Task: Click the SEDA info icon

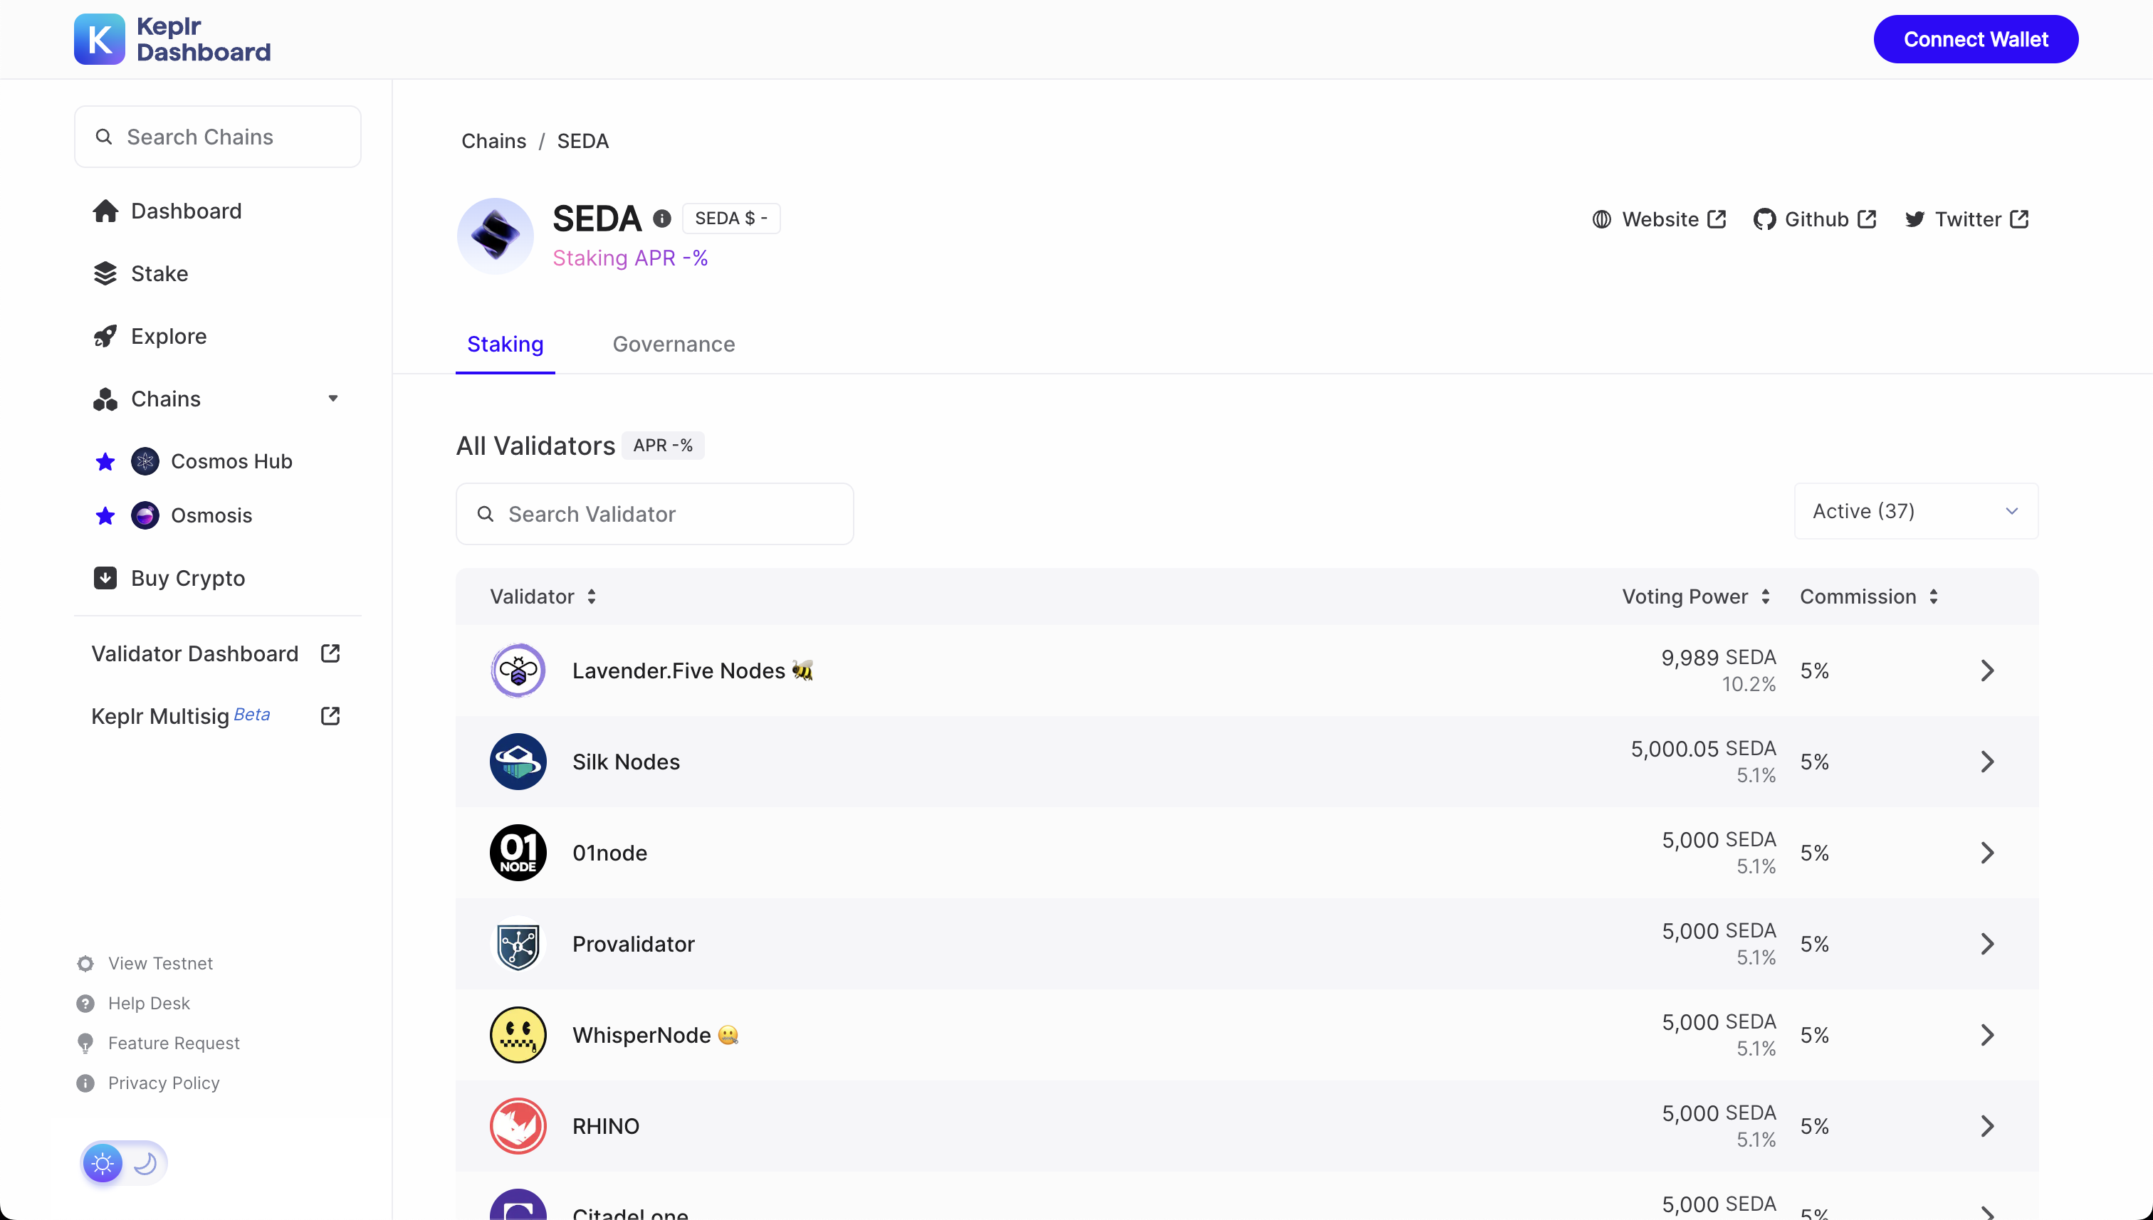Action: (x=662, y=219)
